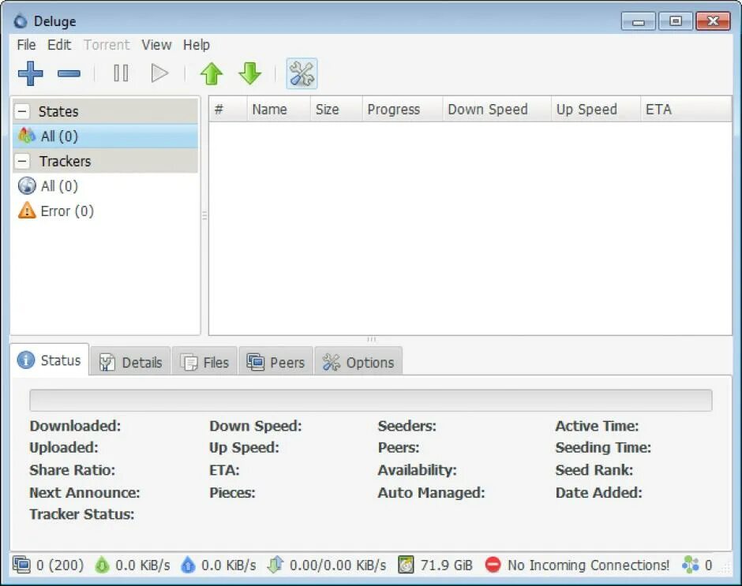Sort by the # column header
The image size is (742, 586).
pyautogui.click(x=228, y=110)
